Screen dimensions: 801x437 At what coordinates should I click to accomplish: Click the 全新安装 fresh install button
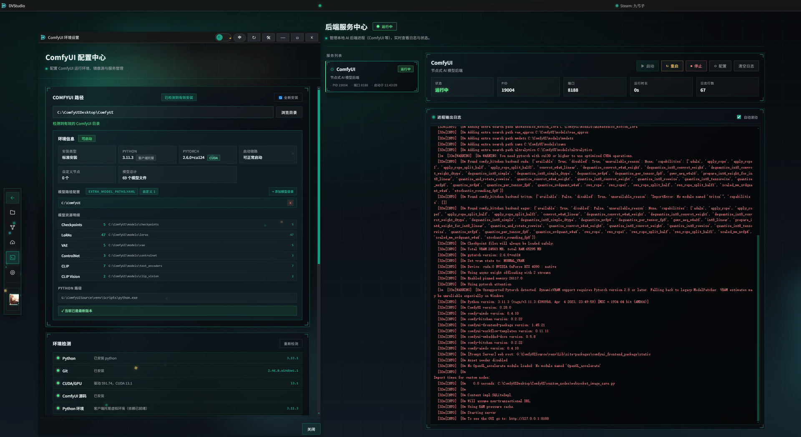tap(288, 98)
